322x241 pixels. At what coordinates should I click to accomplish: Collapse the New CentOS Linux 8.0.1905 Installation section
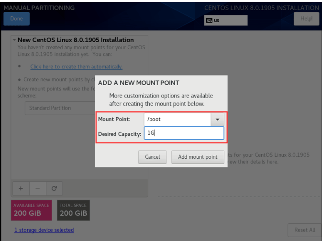(x=14, y=40)
